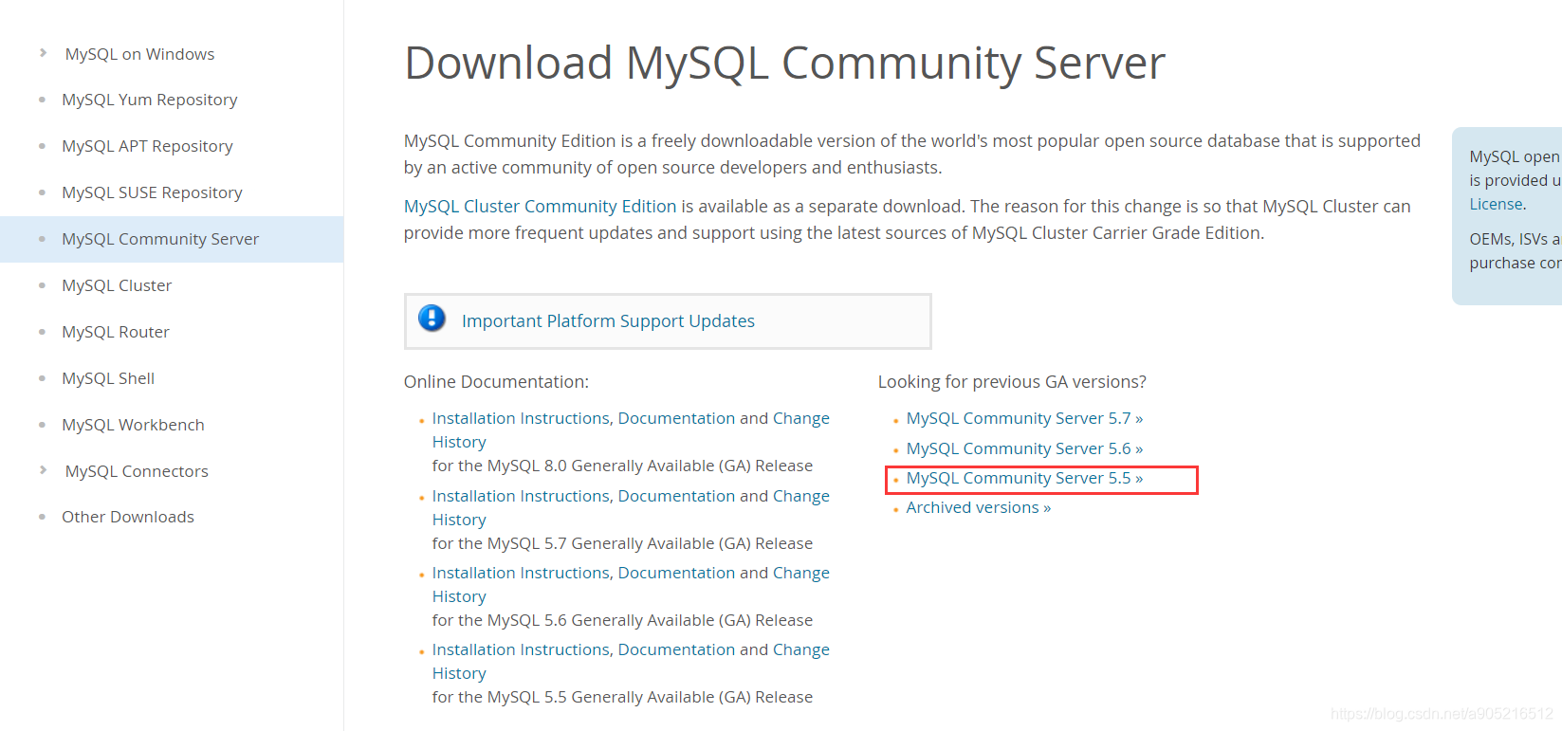Open MySQL Workbench sidebar item
Viewport: 1562px width, 731px height.
point(133,425)
